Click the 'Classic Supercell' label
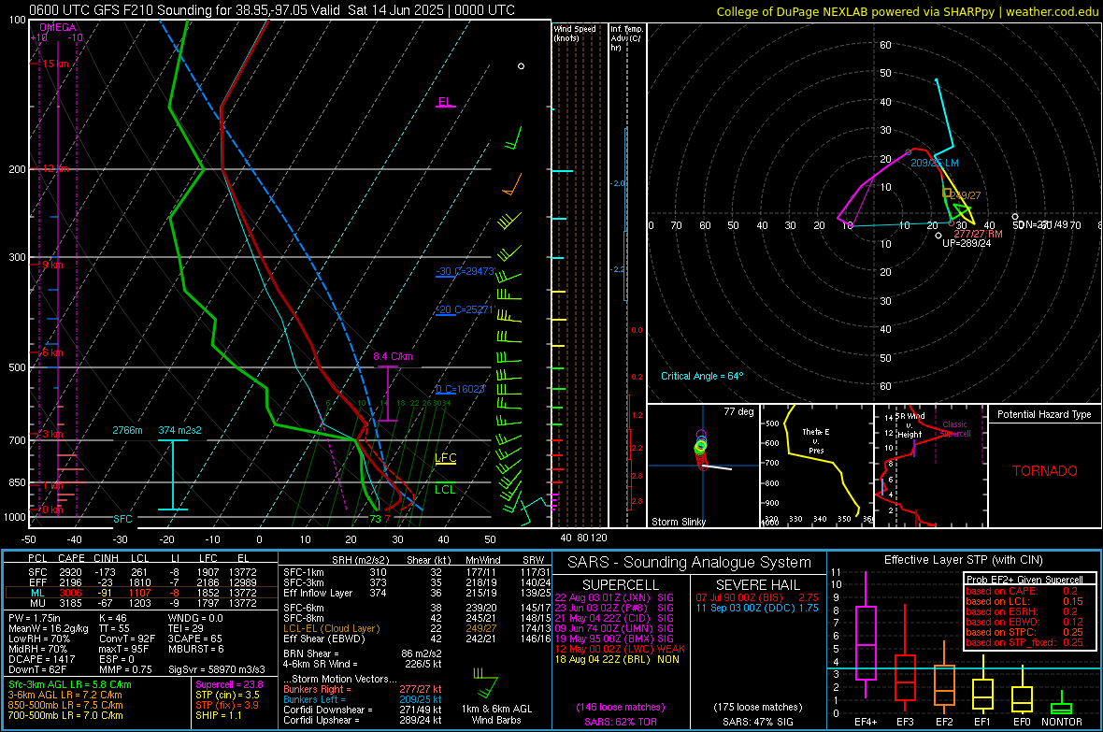This screenshot has height=732, width=1103. [x=955, y=429]
